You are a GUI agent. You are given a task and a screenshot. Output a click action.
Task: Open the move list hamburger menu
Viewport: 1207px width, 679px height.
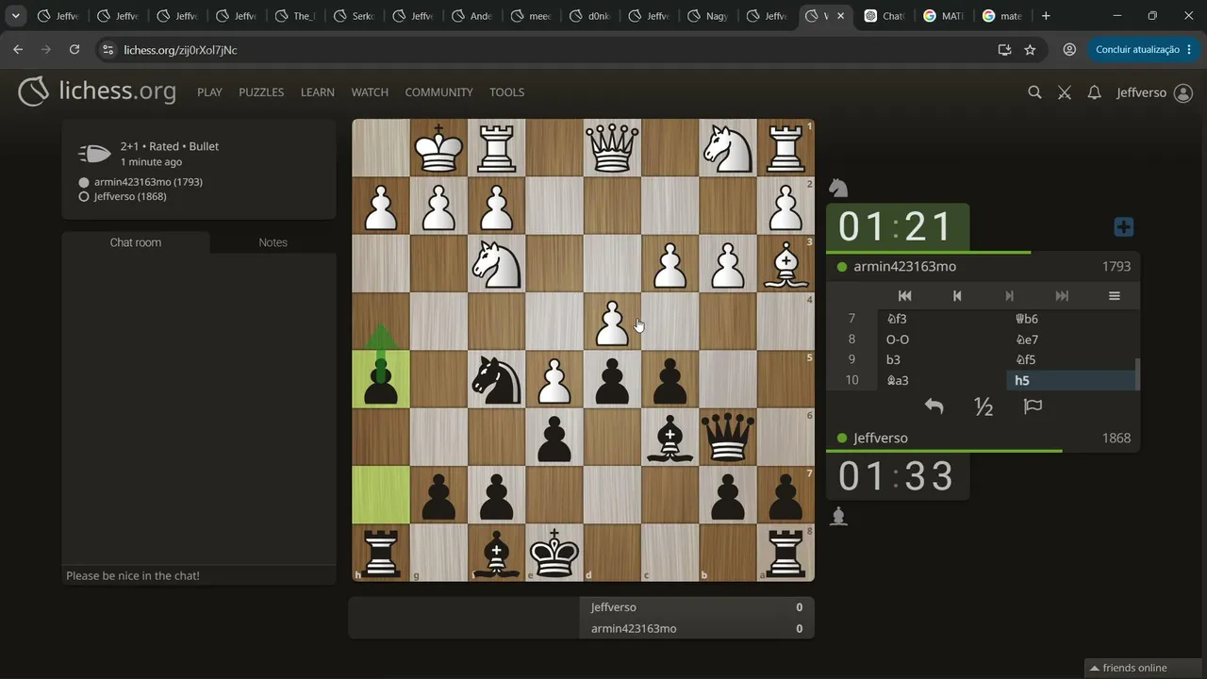[1114, 296]
